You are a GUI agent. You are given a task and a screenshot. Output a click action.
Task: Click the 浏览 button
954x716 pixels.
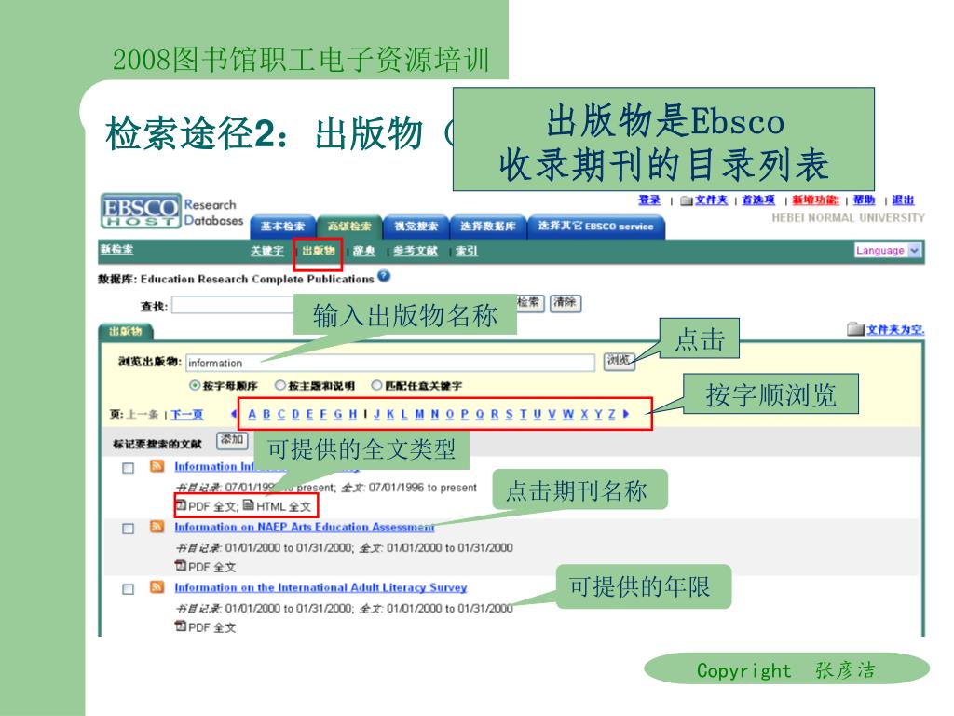click(x=619, y=361)
